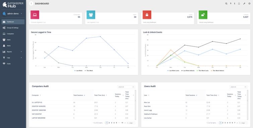Image resolution: width=253 pixels, height=128 pixels.
Task: Go to page 3 in Users Audit
Action: 225,123
